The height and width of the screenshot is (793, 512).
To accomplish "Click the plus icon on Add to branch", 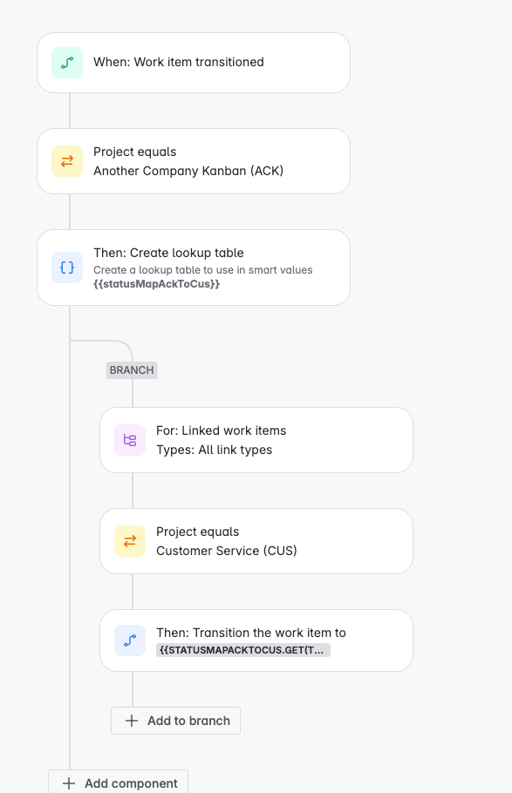I will click(x=132, y=721).
